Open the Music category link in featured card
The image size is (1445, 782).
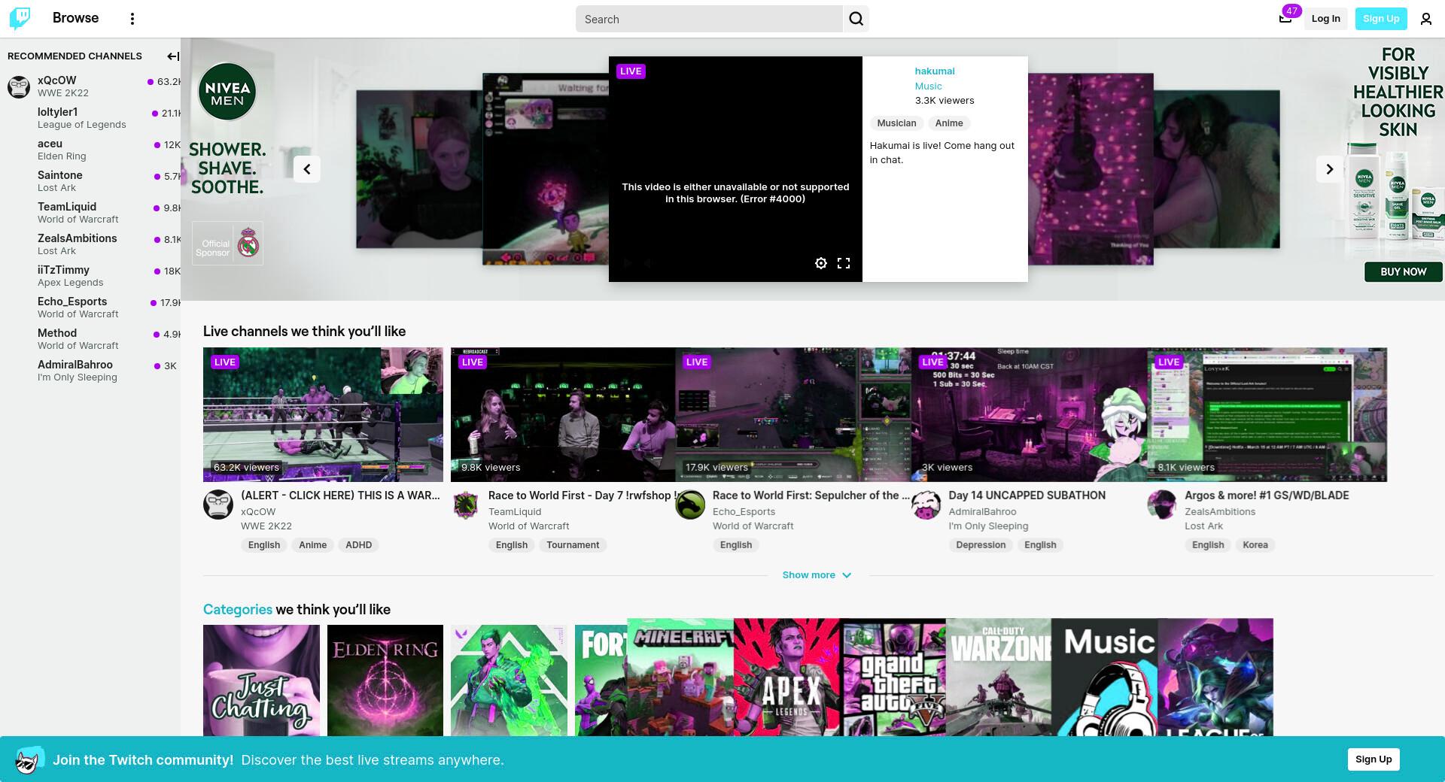click(928, 86)
